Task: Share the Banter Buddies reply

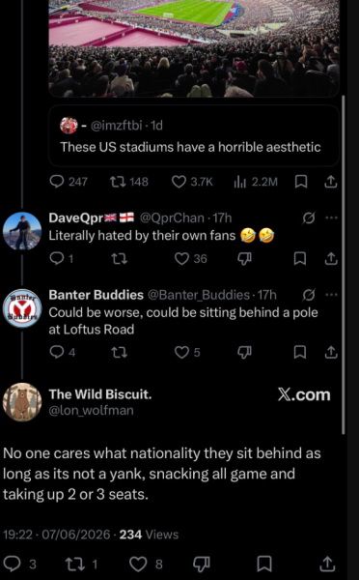Action: (331, 352)
